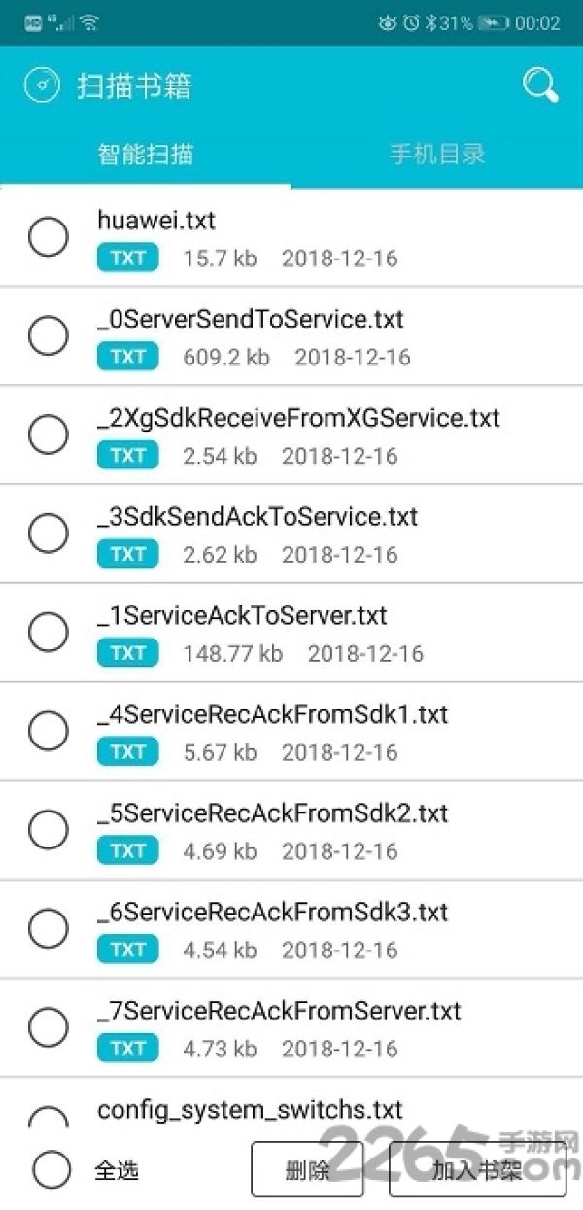Tap the TXT badge under huawei.txt

click(x=127, y=258)
